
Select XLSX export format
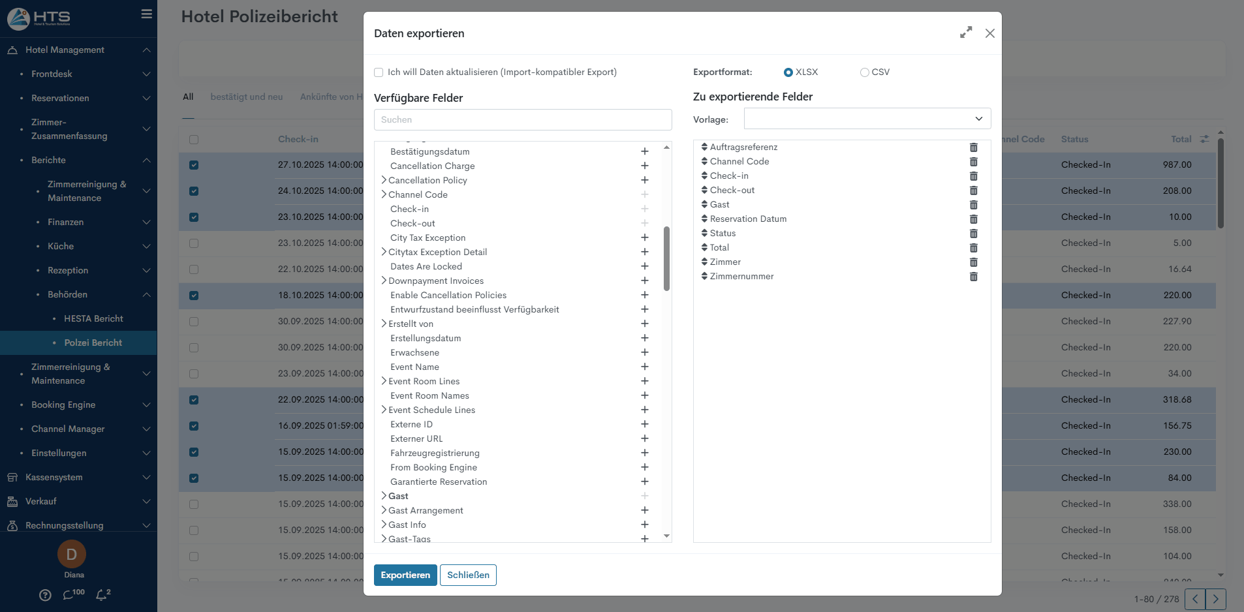[788, 72]
